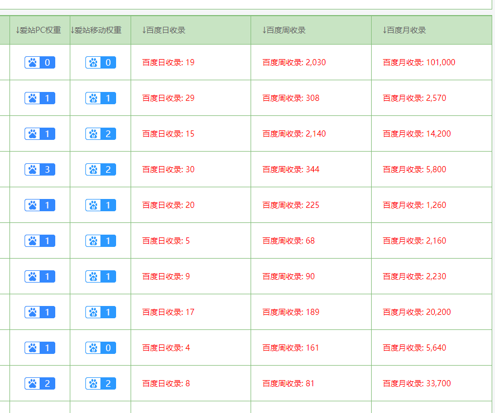Sort by 百度月收录 column header

click(x=404, y=30)
